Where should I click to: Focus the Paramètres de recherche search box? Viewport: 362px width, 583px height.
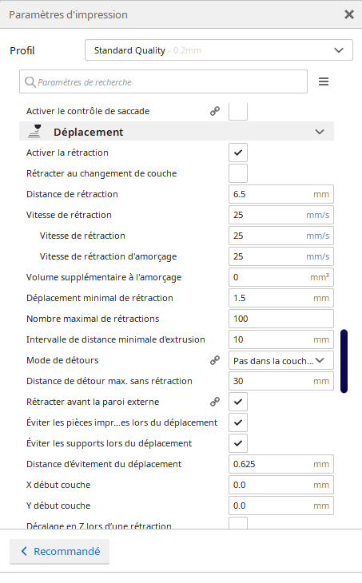(163, 81)
